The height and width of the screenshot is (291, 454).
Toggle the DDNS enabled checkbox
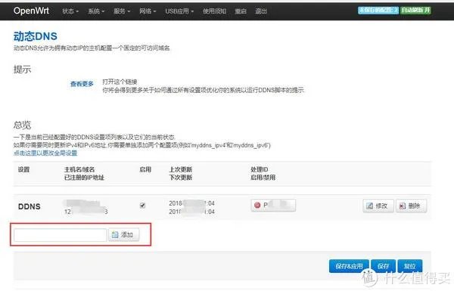coord(142,206)
